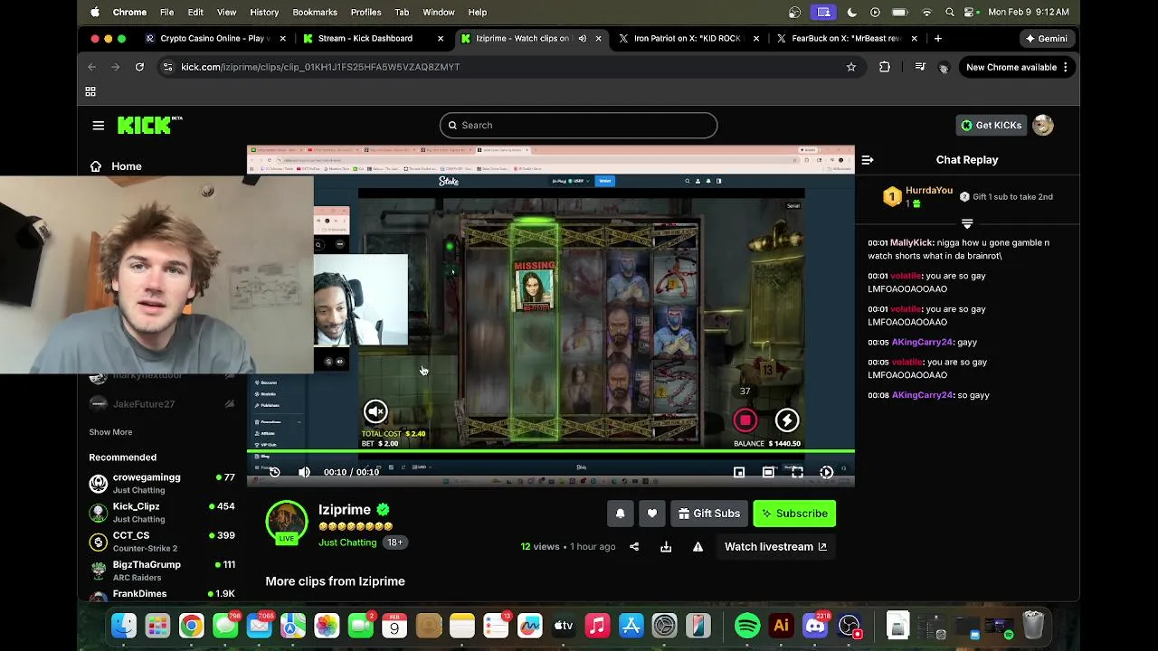
Task: Open the History menu
Action: [x=264, y=13]
